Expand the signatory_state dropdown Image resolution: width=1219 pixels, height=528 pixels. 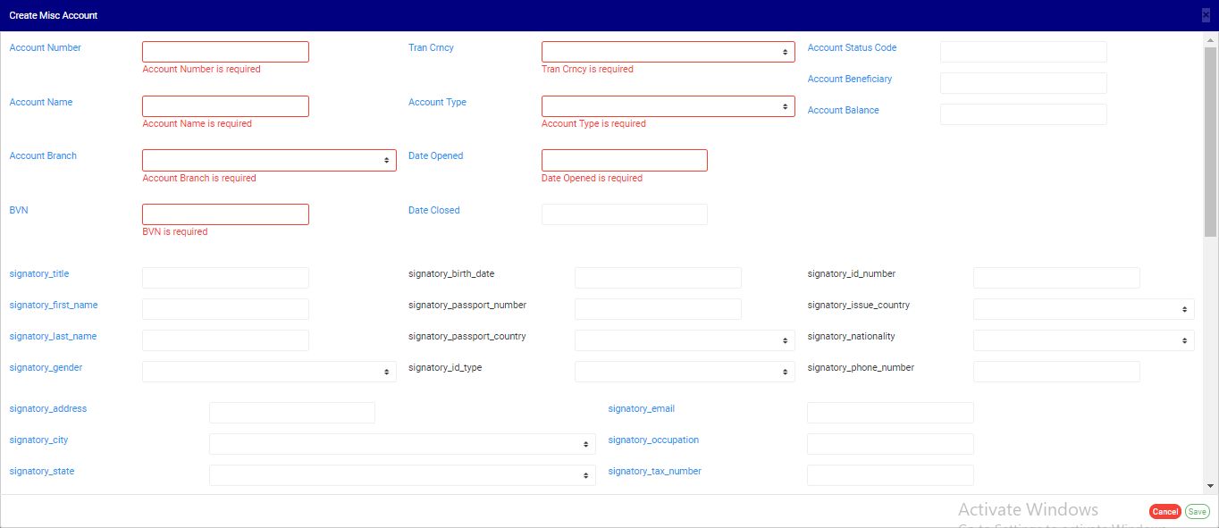402,475
